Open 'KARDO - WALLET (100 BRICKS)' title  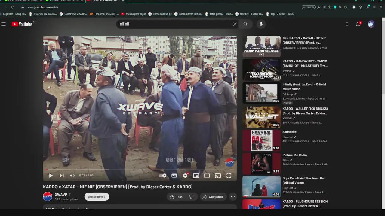305,111
